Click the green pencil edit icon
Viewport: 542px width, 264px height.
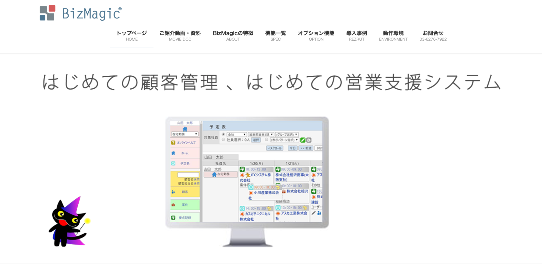pos(303,140)
